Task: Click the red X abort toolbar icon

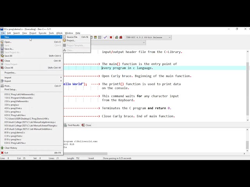Action: (111, 37)
